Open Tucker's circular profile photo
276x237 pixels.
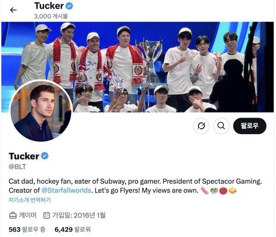(x=41, y=111)
